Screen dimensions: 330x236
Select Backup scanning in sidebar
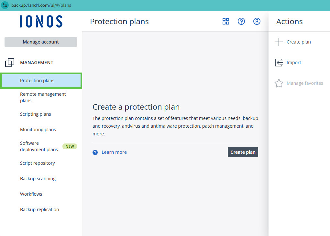click(38, 179)
